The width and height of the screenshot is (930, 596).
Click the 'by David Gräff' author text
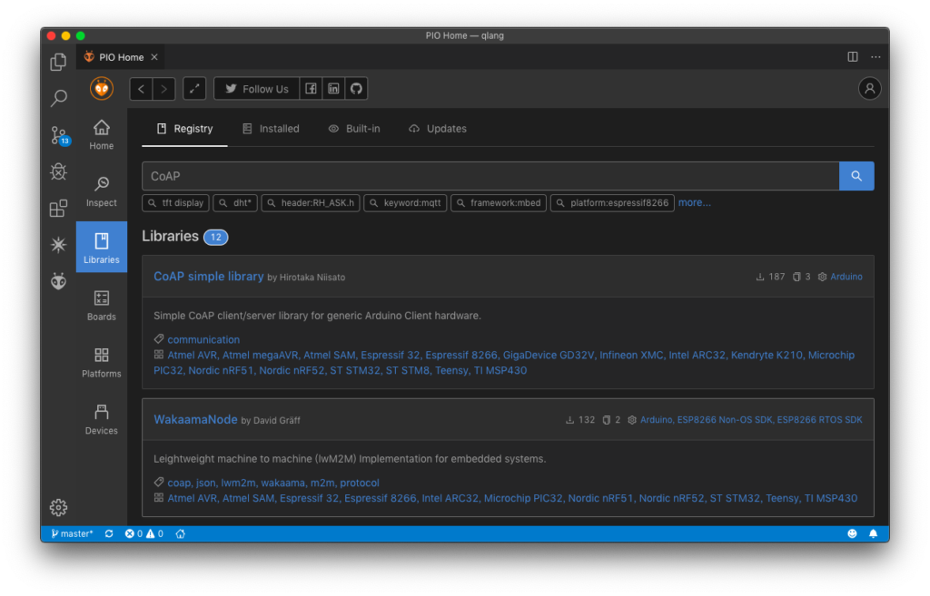click(x=271, y=420)
